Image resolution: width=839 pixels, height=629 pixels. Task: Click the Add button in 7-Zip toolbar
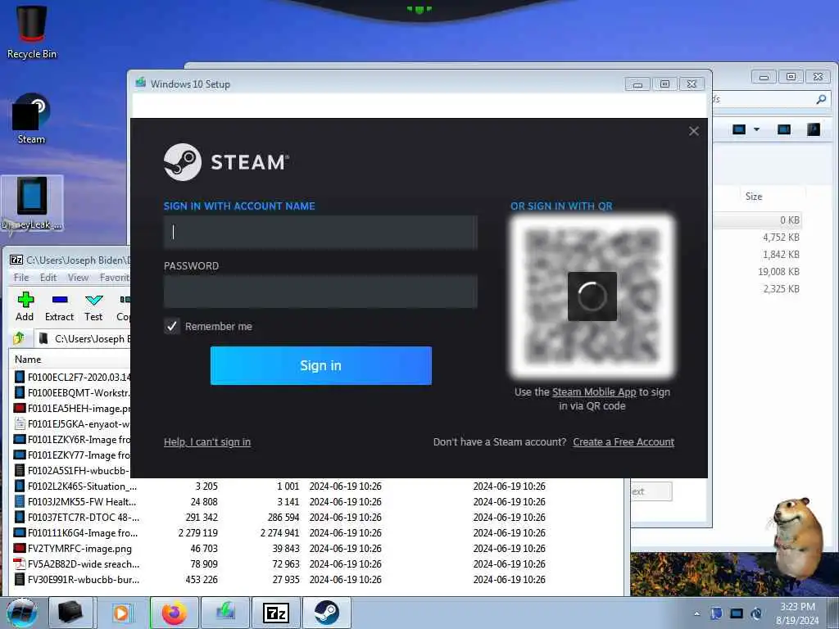pyautogui.click(x=25, y=307)
